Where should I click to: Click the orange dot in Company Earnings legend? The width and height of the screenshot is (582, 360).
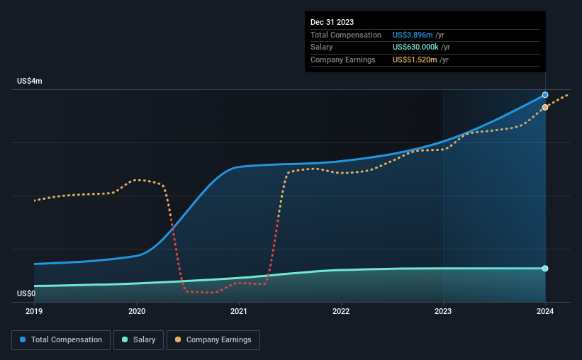tap(178, 339)
